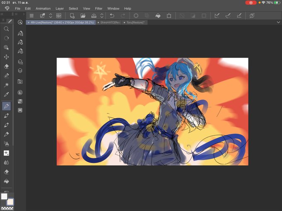Select the Eyedropper tool
282x211 pixels.
coord(6,94)
